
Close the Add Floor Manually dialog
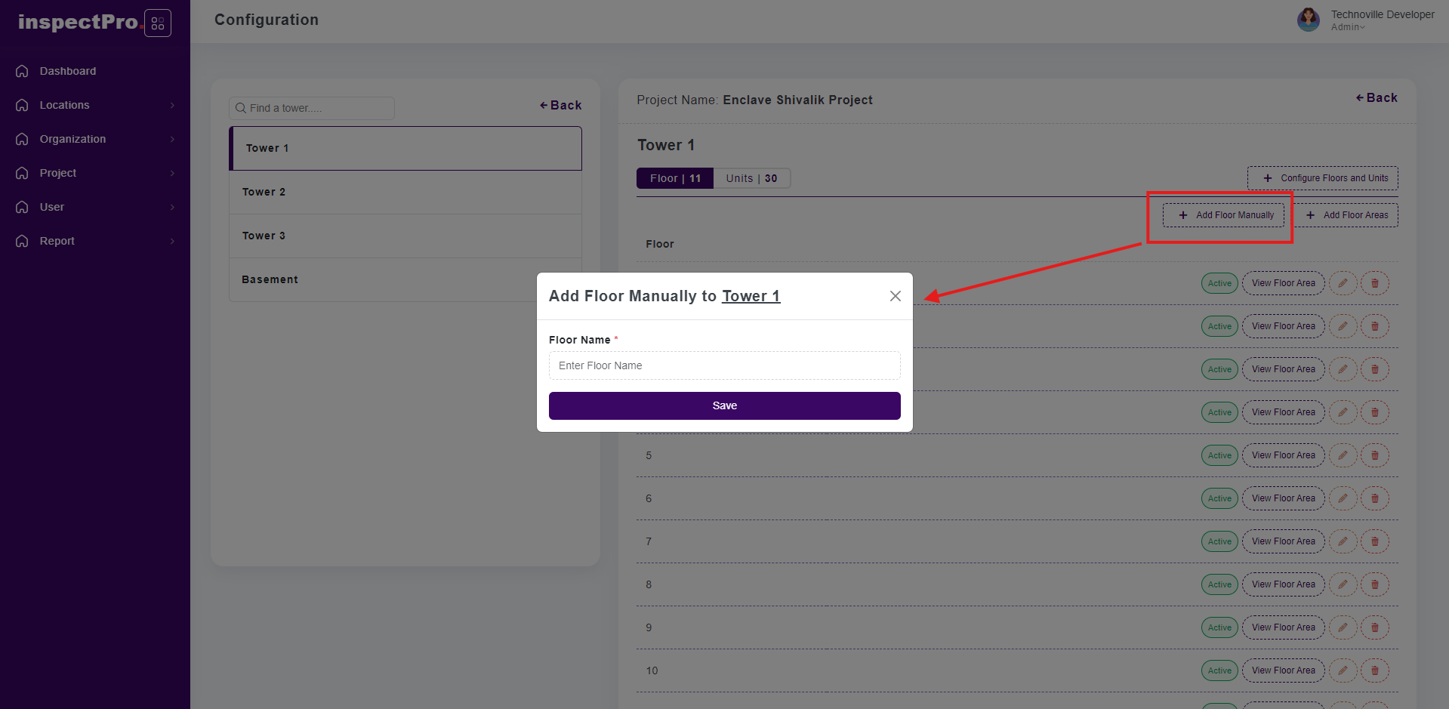[x=895, y=296]
